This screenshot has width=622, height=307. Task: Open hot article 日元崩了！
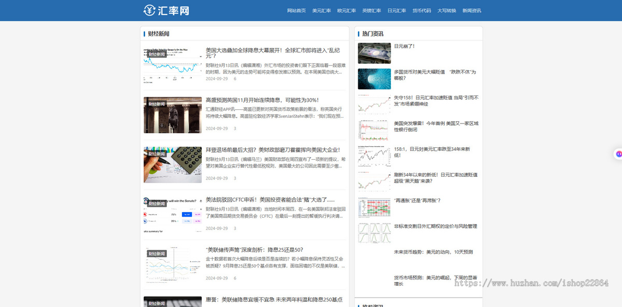point(404,46)
